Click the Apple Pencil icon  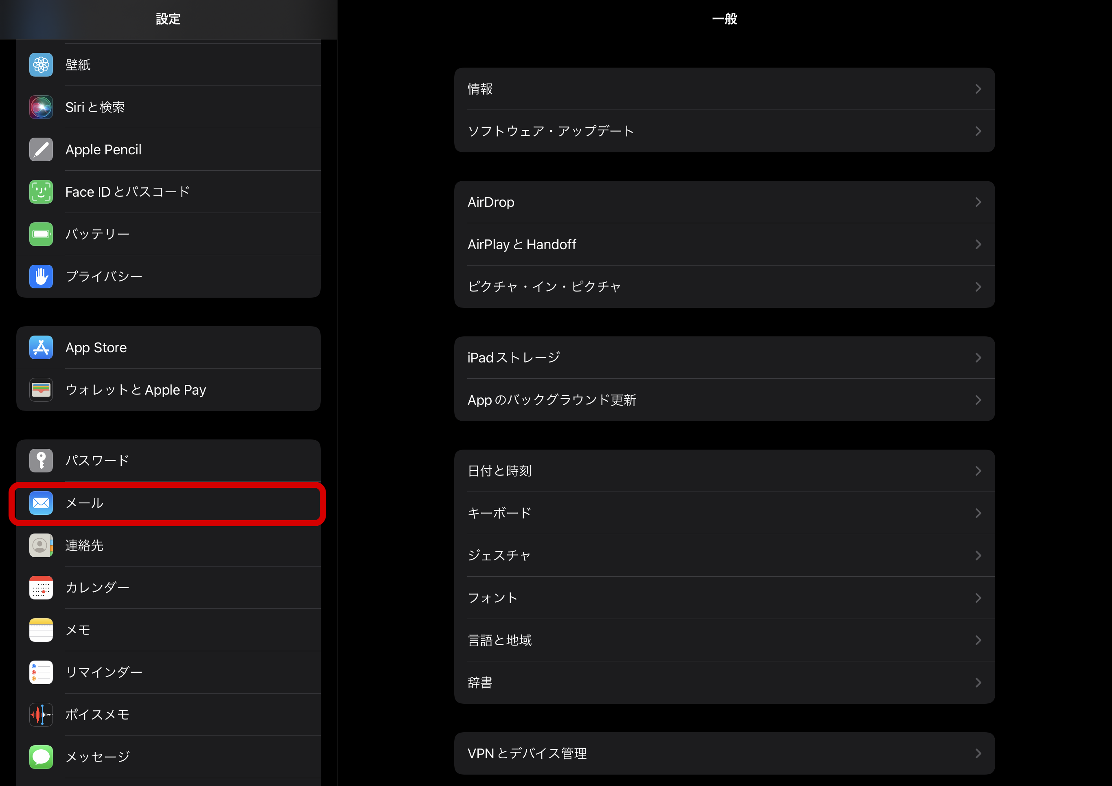coord(41,149)
